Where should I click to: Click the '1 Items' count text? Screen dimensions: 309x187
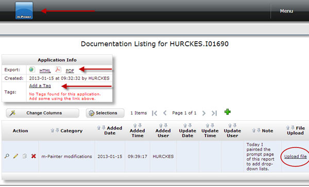click(139, 113)
